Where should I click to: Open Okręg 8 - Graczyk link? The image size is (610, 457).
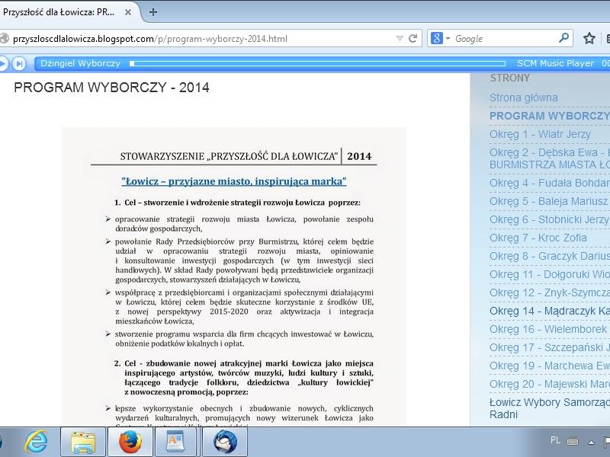[x=549, y=256]
